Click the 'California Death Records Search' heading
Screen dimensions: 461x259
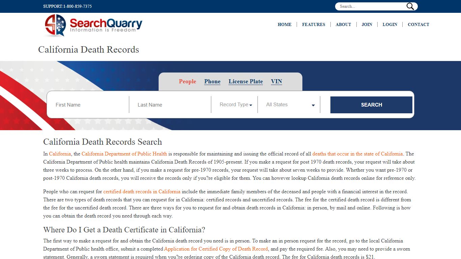103,142
